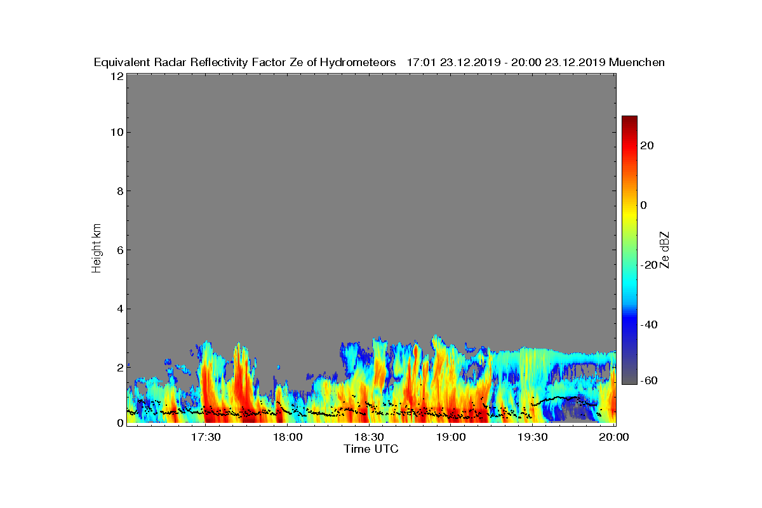
Task: Click the 'Time UTC' x-axis label
Action: [x=371, y=449]
